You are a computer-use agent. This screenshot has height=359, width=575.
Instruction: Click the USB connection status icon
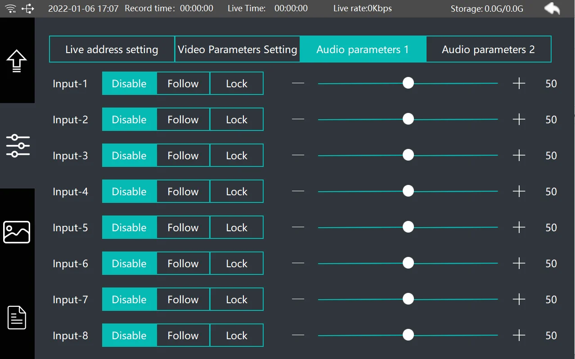pyautogui.click(x=28, y=9)
